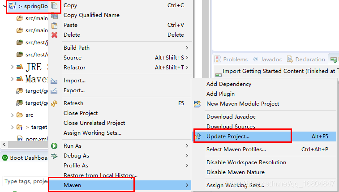Expand the Maven dependencies node
Screen dimensions: 339x192
(13, 79)
